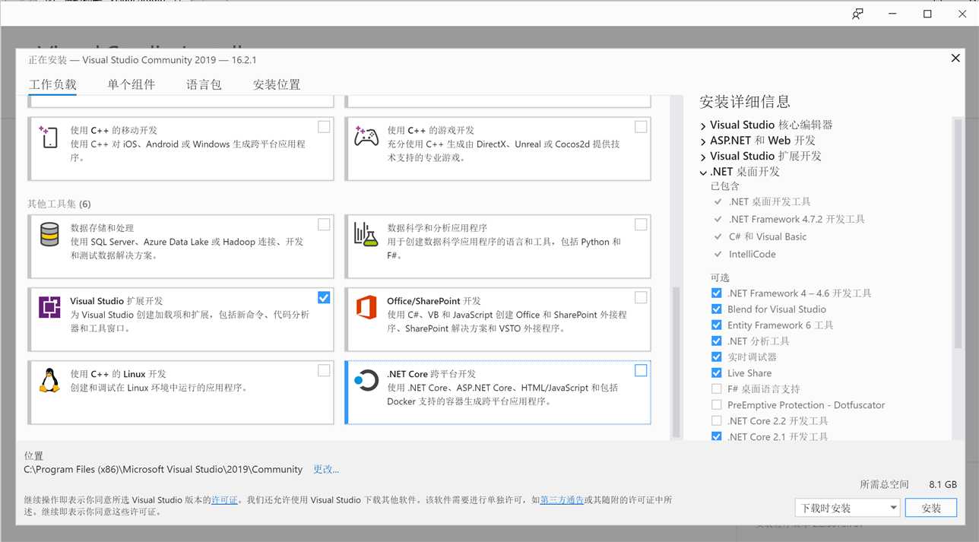Expand Visual Studio 扩展开发 details
Viewport: 979px width, 542px height.
(x=703, y=156)
